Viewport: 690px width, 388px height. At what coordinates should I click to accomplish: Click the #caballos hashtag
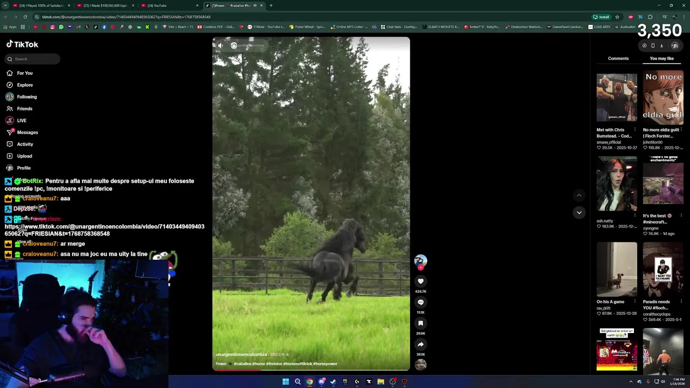click(243, 364)
